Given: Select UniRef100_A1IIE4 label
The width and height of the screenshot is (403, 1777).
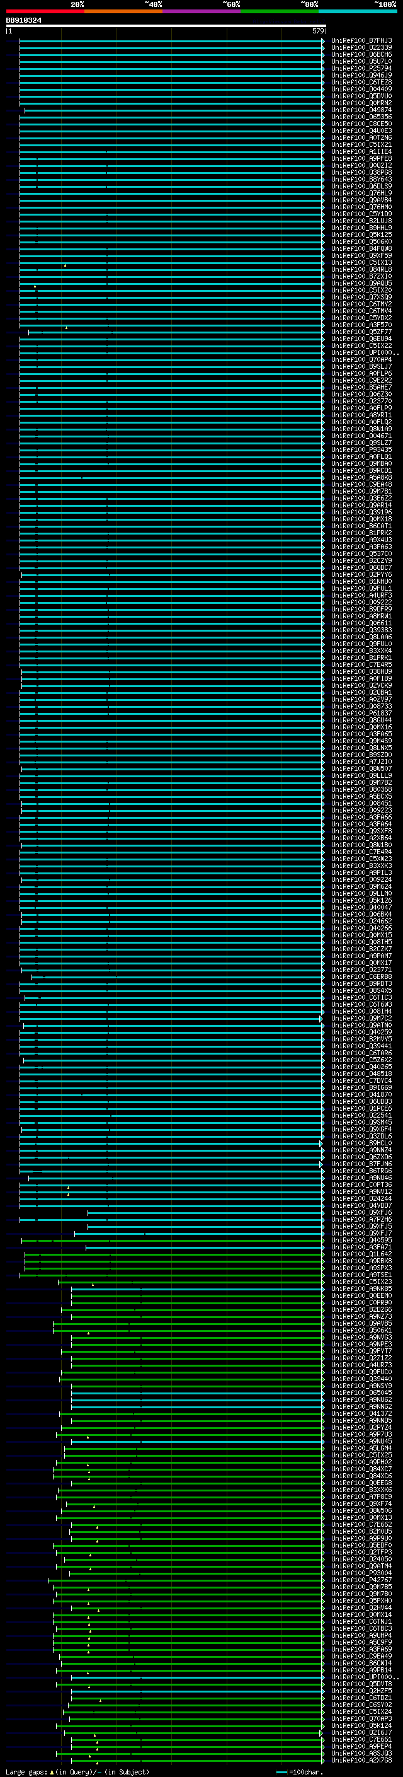Looking at the screenshot, I should click(361, 152).
